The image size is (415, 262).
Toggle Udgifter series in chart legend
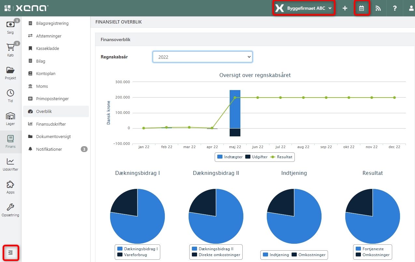click(256, 157)
